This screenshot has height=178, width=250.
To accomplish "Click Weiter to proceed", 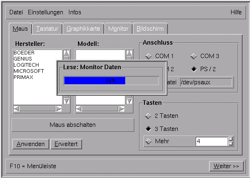I will tap(226, 166).
